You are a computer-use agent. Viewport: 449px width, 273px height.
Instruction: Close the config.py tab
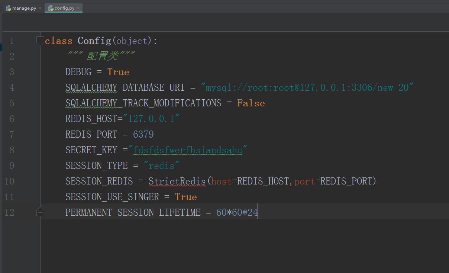tap(78, 8)
